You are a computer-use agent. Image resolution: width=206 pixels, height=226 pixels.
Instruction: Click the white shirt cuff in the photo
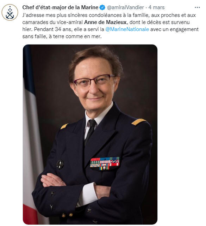(x=88, y=195)
